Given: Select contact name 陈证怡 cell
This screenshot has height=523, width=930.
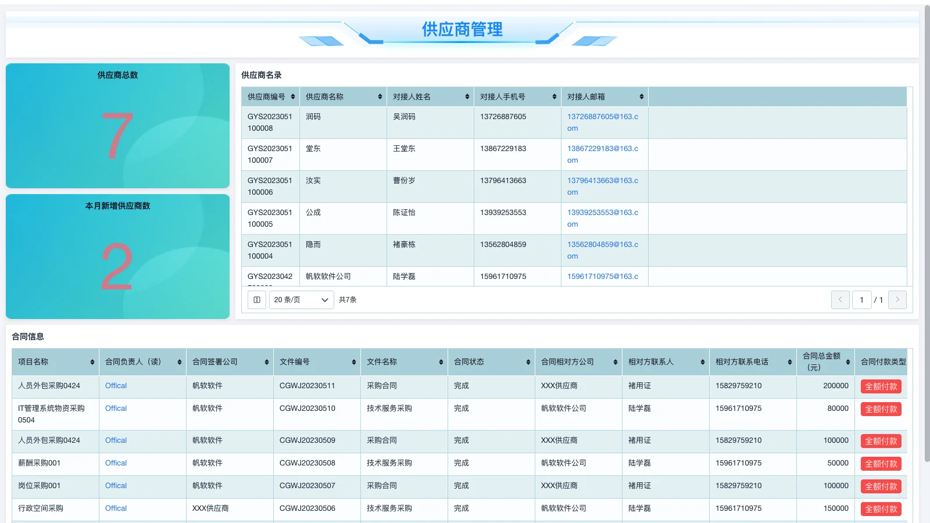Looking at the screenshot, I should pos(430,218).
